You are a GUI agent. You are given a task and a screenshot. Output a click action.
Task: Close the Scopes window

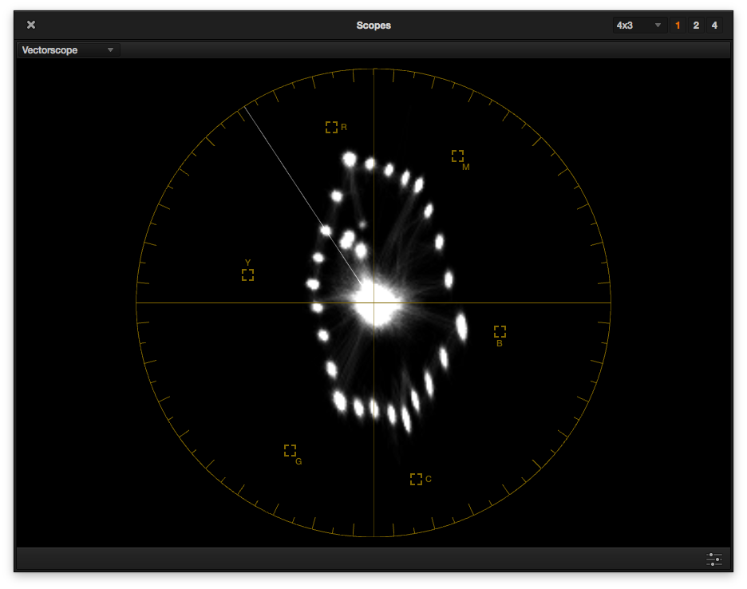(31, 26)
